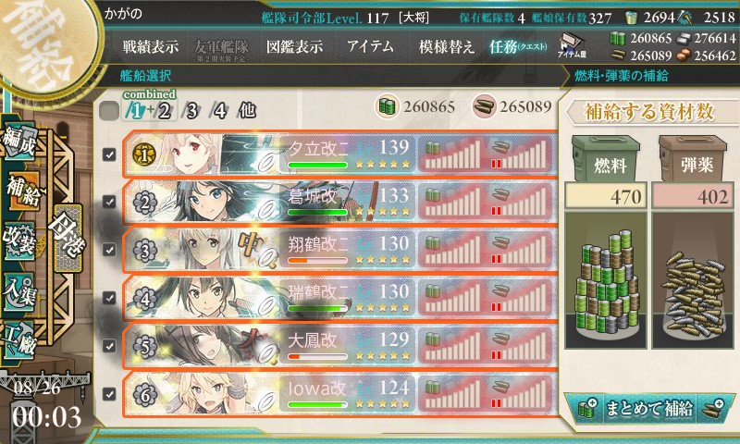Toggle the select-all fleet checkbox
Viewport: 740px width, 444px height.
point(109,111)
